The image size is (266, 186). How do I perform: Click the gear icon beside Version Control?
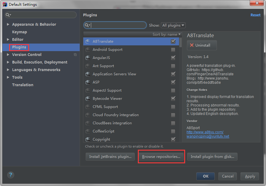point(75,55)
